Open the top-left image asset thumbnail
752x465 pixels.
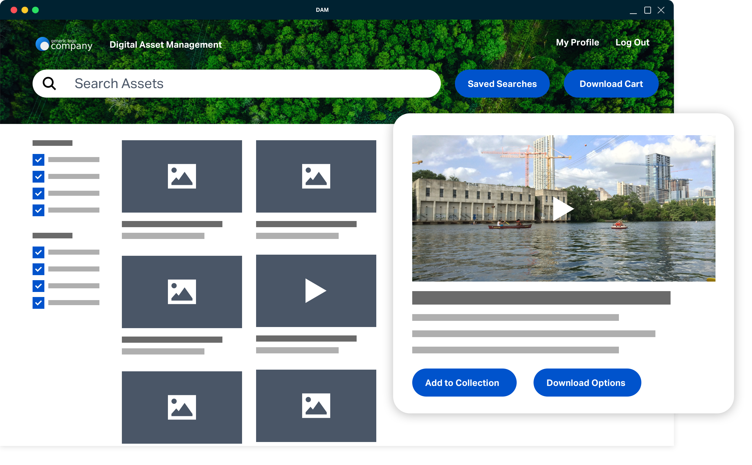pyautogui.click(x=182, y=176)
